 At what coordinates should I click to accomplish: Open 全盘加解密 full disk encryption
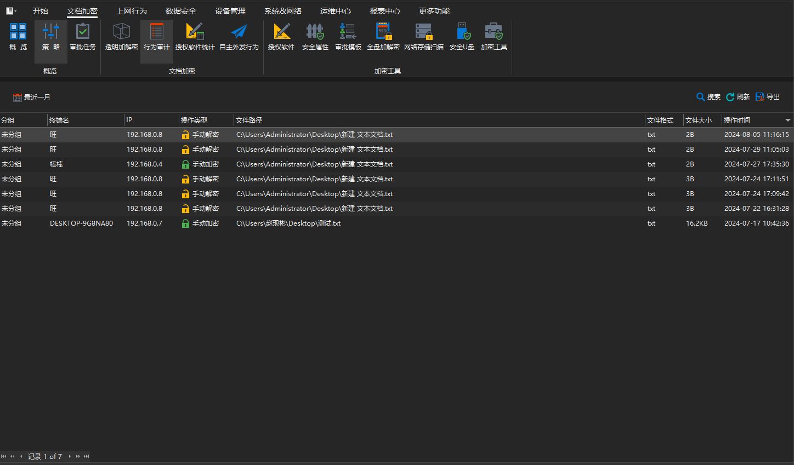(x=383, y=37)
